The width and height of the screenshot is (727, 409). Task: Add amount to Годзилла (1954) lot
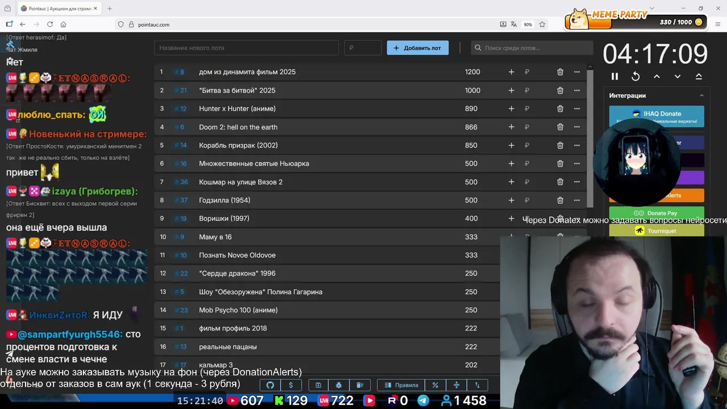(x=511, y=200)
